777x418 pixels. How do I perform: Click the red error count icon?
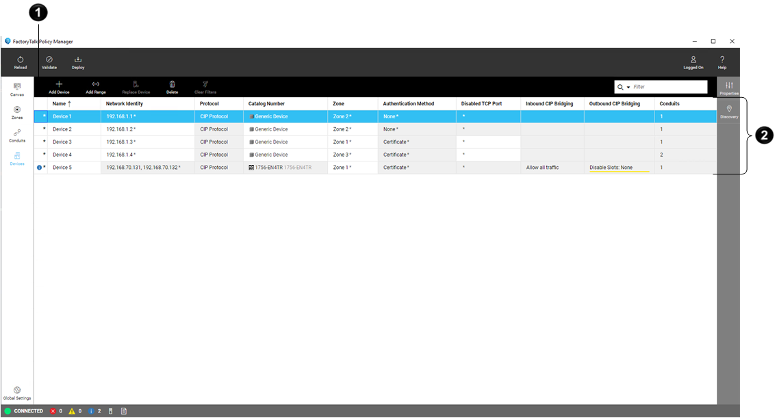pos(53,411)
